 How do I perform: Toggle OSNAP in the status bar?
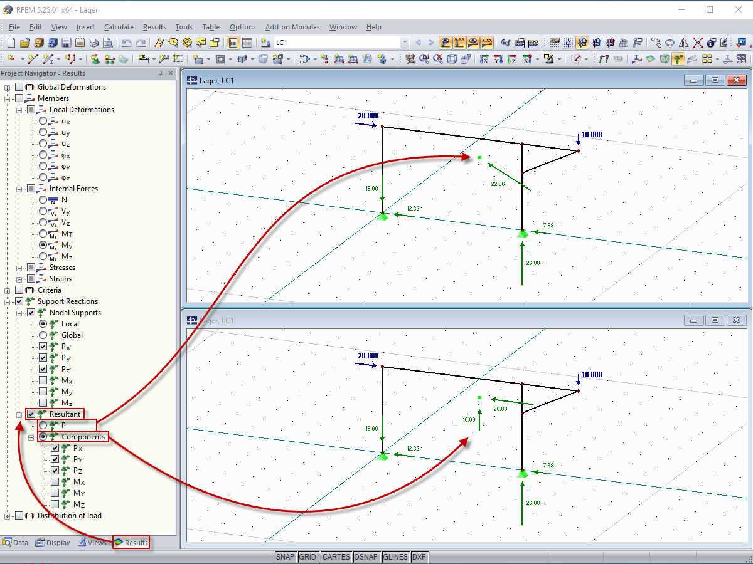366,557
